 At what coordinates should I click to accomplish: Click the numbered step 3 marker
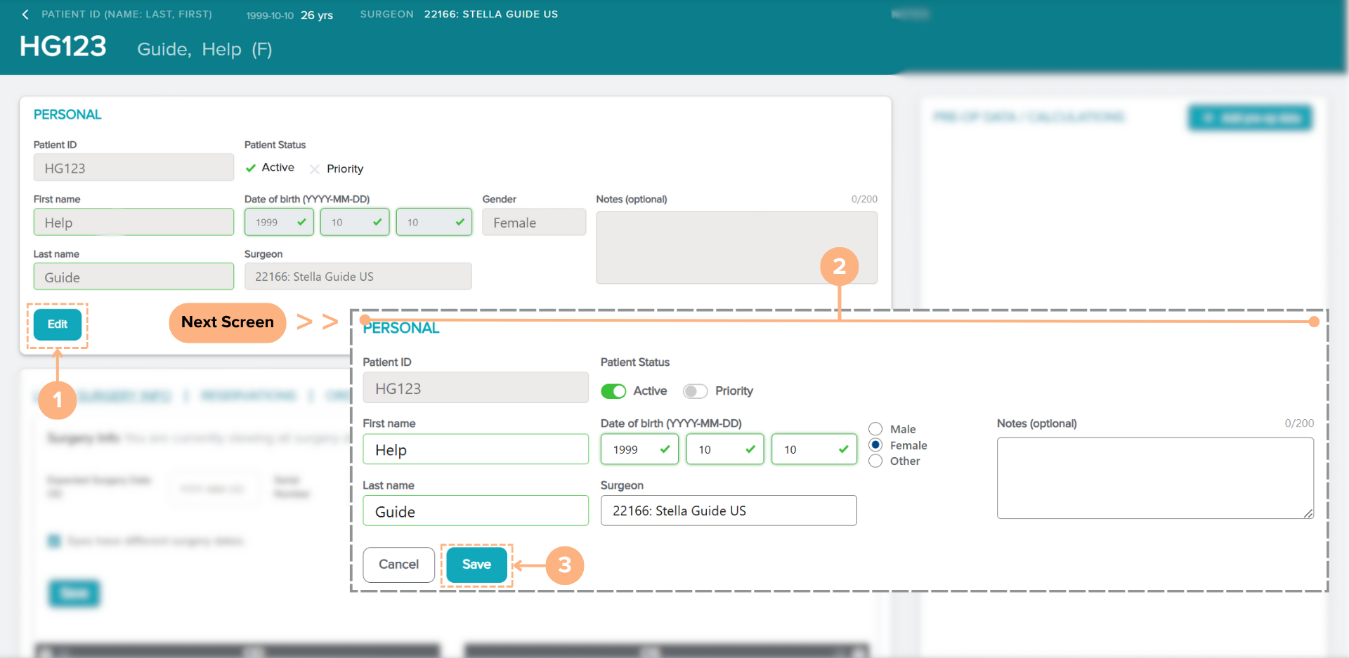tap(565, 565)
